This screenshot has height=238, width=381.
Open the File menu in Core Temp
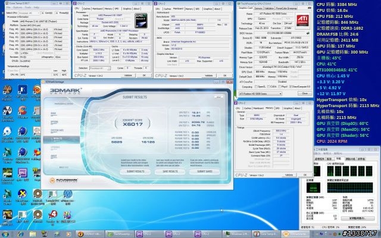pos(8,8)
